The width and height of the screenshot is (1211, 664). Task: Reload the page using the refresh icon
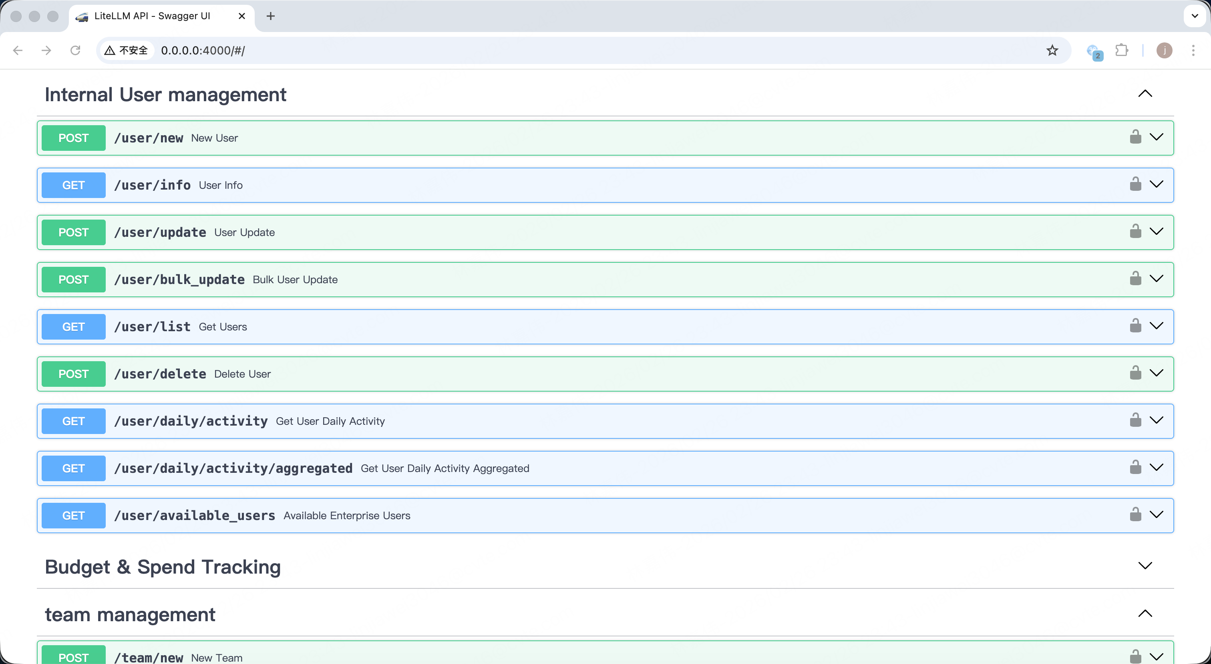(x=75, y=50)
